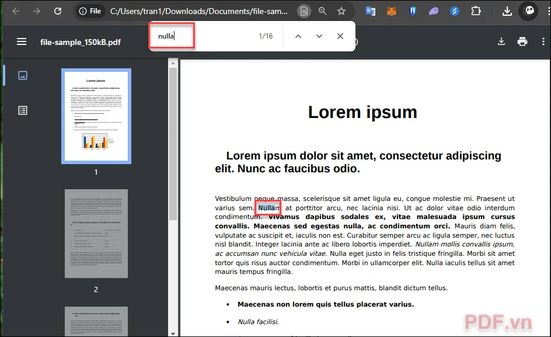Image resolution: width=551 pixels, height=337 pixels.
Task: Open the MetaMask fox extension
Action: point(392,11)
